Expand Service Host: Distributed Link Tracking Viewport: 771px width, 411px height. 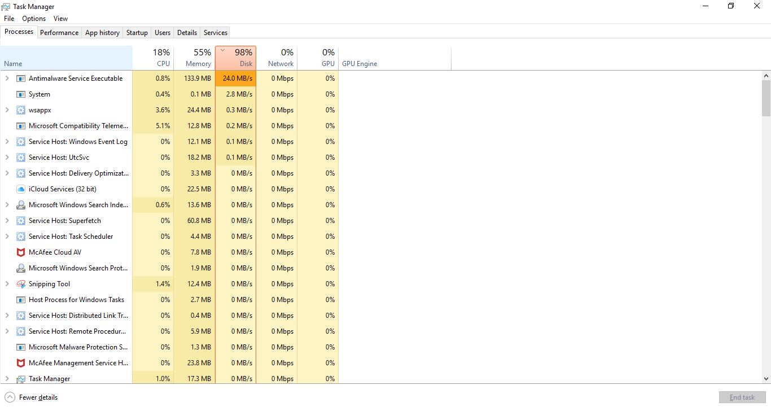click(7, 316)
